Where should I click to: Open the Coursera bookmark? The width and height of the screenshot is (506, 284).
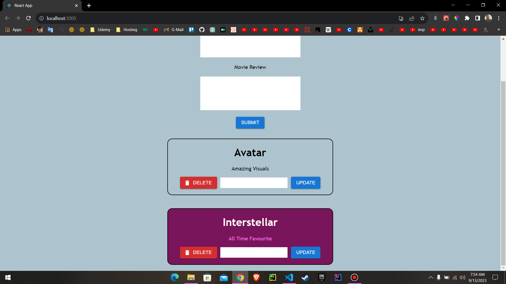pos(350,30)
